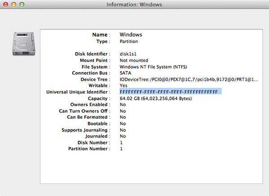The height and width of the screenshot is (196, 269).
Task: Minimize window using yellow button
Action: click(14, 4)
